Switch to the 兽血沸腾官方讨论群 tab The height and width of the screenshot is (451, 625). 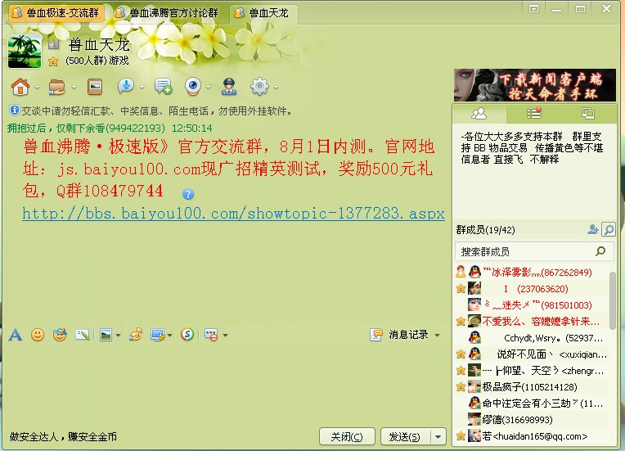coord(166,13)
